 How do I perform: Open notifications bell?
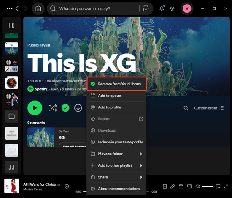162,8
